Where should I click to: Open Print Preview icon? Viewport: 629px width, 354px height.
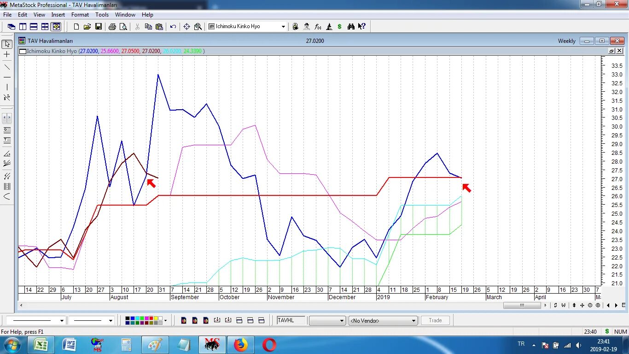pos(123,27)
